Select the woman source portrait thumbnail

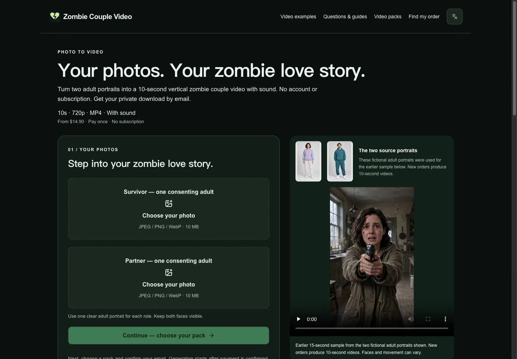click(308, 161)
